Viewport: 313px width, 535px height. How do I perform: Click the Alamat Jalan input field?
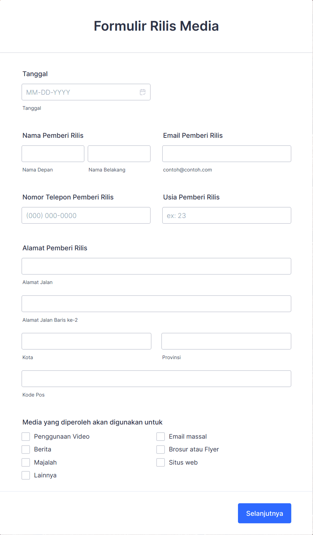click(x=156, y=266)
